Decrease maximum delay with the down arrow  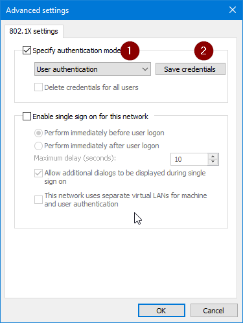213,162
